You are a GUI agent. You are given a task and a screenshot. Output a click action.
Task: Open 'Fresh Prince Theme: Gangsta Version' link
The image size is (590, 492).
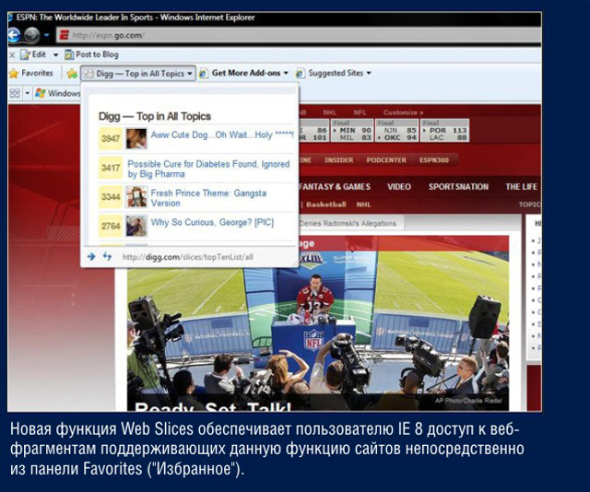coord(208,198)
